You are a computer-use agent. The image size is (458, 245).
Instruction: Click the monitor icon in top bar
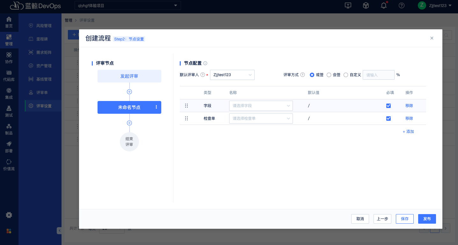tap(348, 5)
